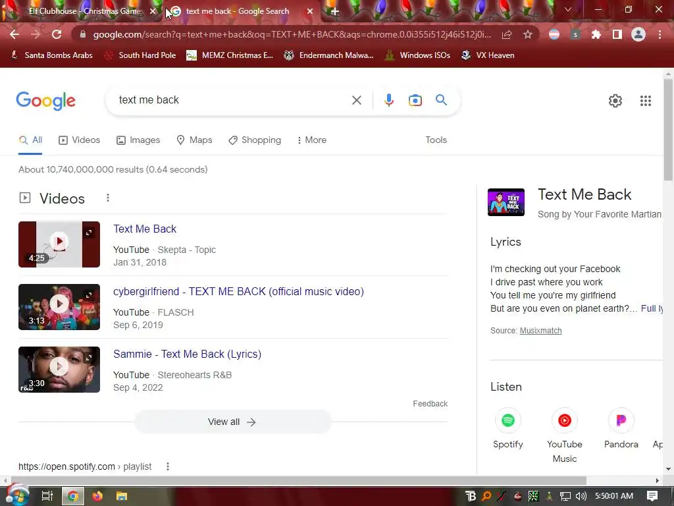
Task: Open the 'Text Me Back' video link
Action: (145, 229)
